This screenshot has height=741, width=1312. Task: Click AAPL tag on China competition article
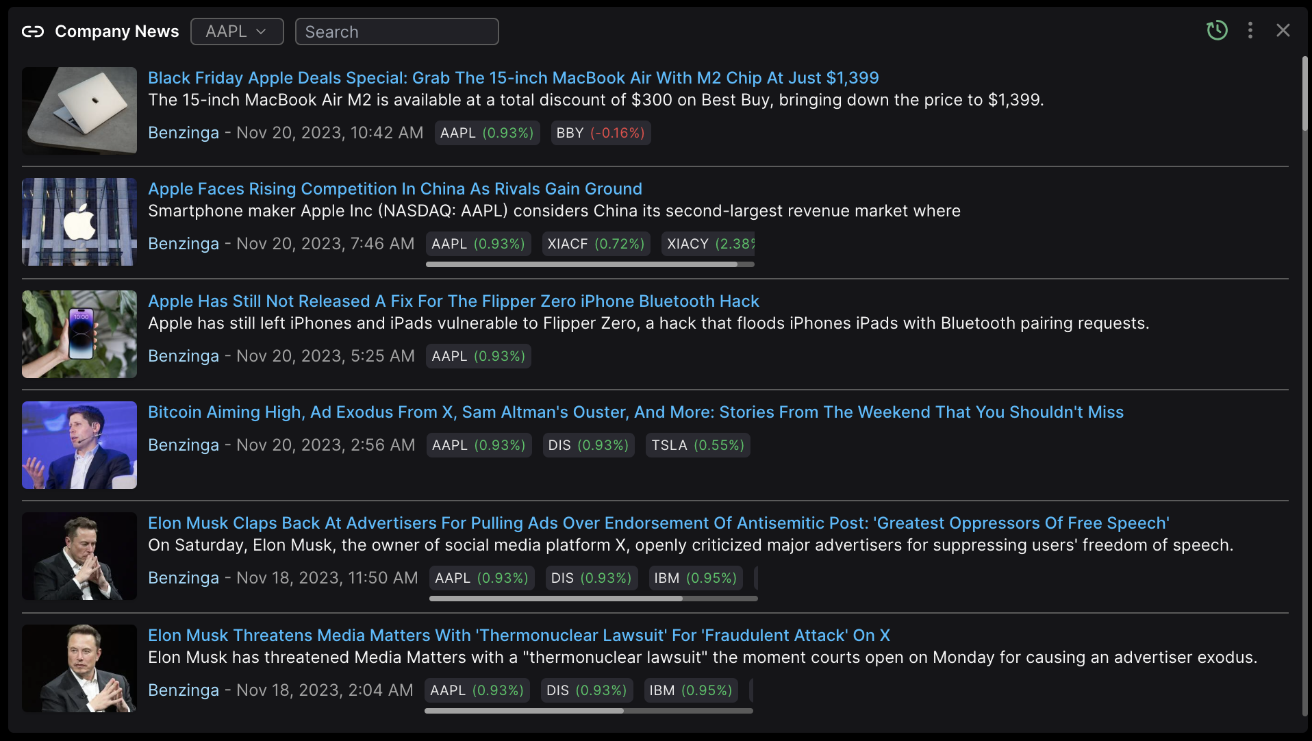(478, 244)
